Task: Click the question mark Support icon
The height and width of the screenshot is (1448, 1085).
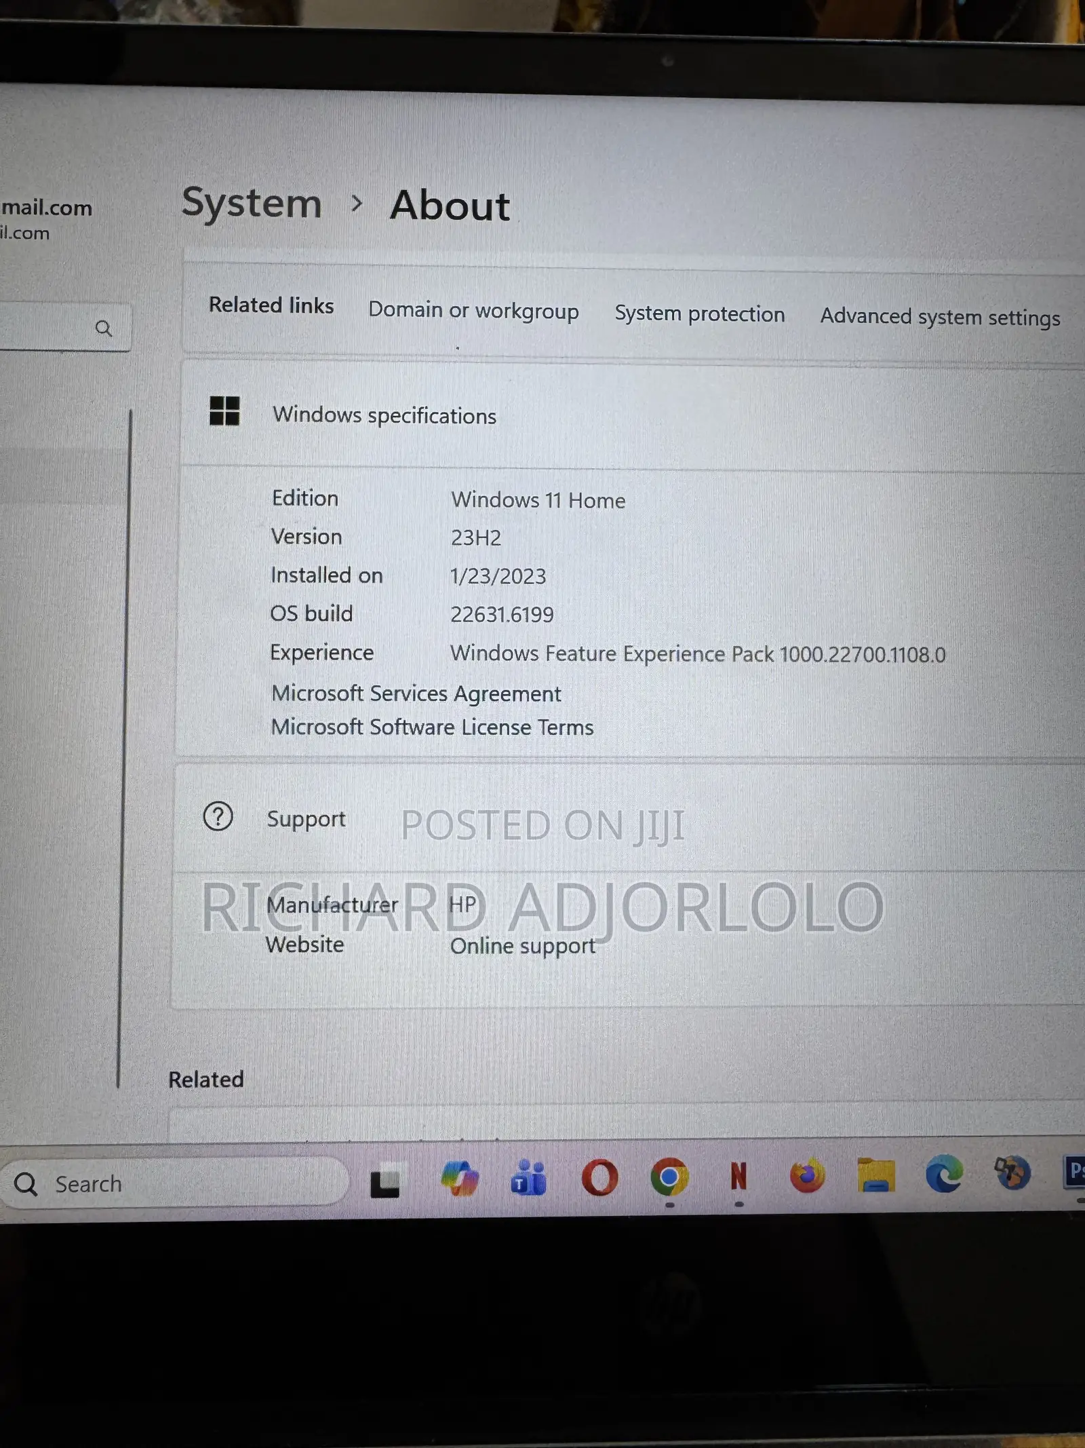Action: 218,816
